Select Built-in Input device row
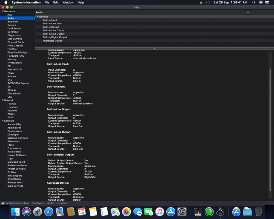Viewport: 274px width, 219px height. coord(155,20)
